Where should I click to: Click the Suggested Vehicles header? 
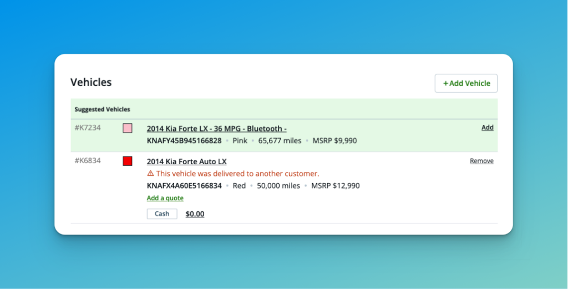pyautogui.click(x=102, y=109)
